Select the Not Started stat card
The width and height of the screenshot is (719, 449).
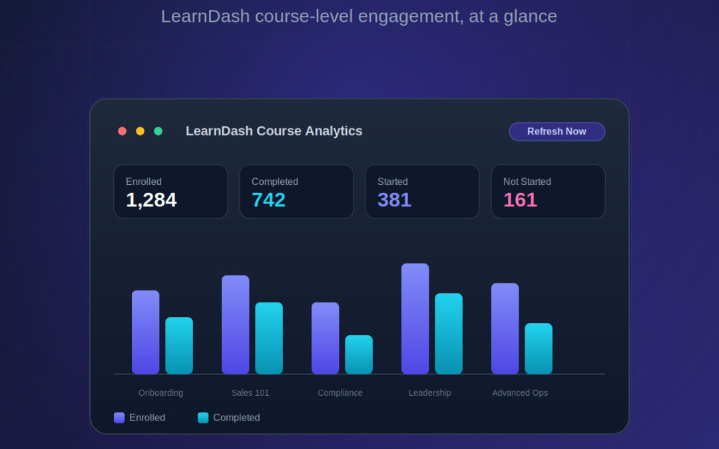click(x=548, y=192)
